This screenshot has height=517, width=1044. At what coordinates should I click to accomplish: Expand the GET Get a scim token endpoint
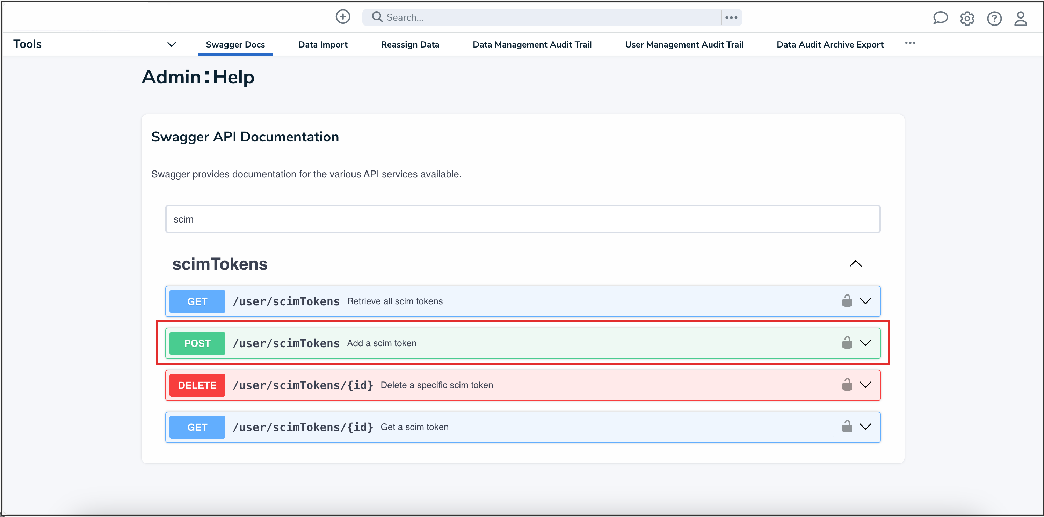coord(866,427)
